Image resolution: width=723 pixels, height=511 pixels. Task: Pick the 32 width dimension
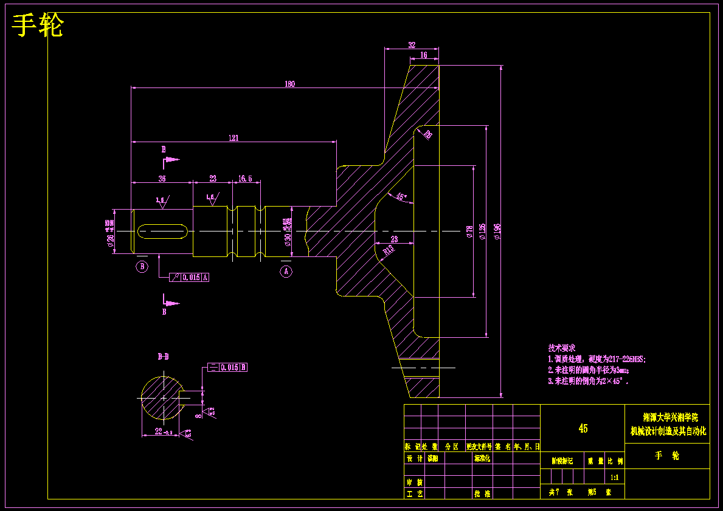pos(412,45)
